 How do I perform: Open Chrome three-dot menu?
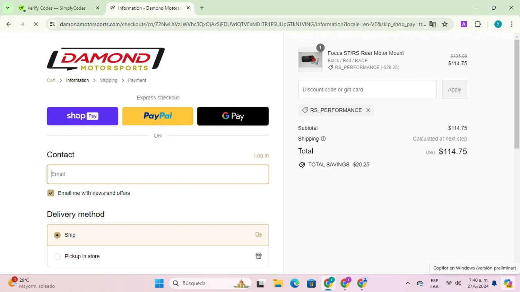(512, 24)
